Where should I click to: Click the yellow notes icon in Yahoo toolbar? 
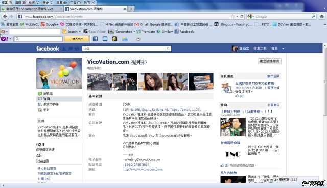click(x=114, y=39)
